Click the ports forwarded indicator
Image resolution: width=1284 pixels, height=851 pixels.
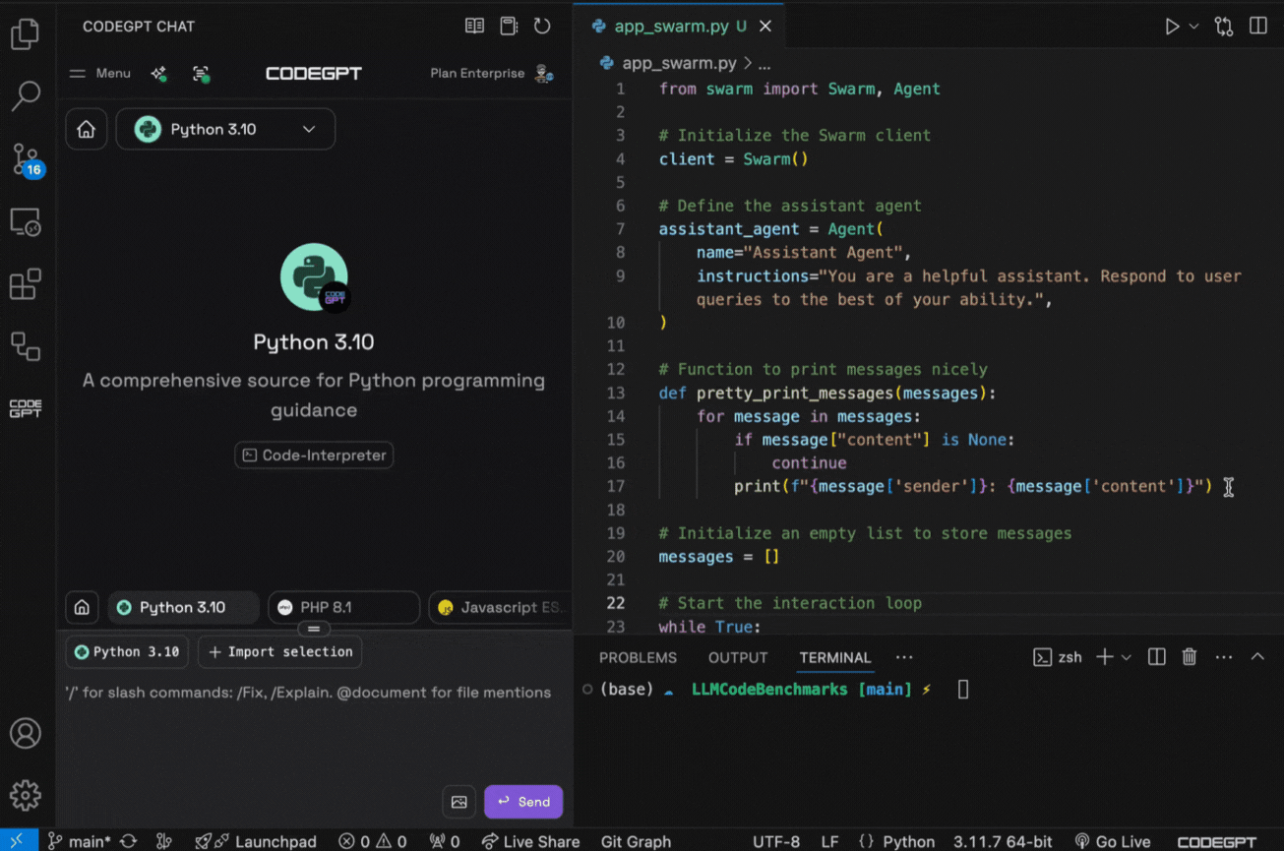[x=445, y=841]
